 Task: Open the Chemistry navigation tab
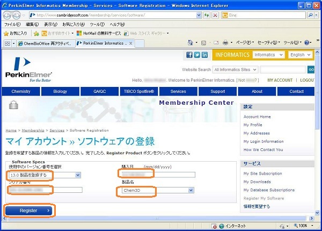(x=21, y=91)
